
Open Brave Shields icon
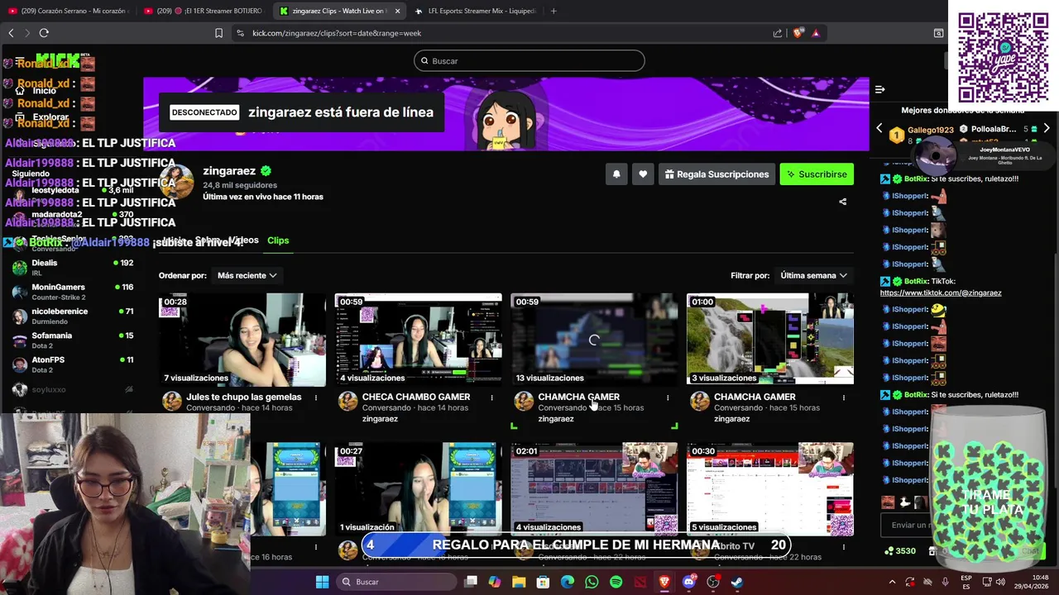798,33
